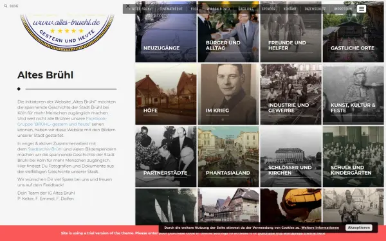Open the Schlösser und Kirchen tile

click(291, 156)
